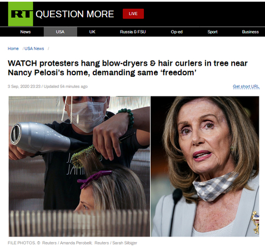Click the photo of woman at microphone
Viewport: 265px width, 246px height.
(205, 166)
